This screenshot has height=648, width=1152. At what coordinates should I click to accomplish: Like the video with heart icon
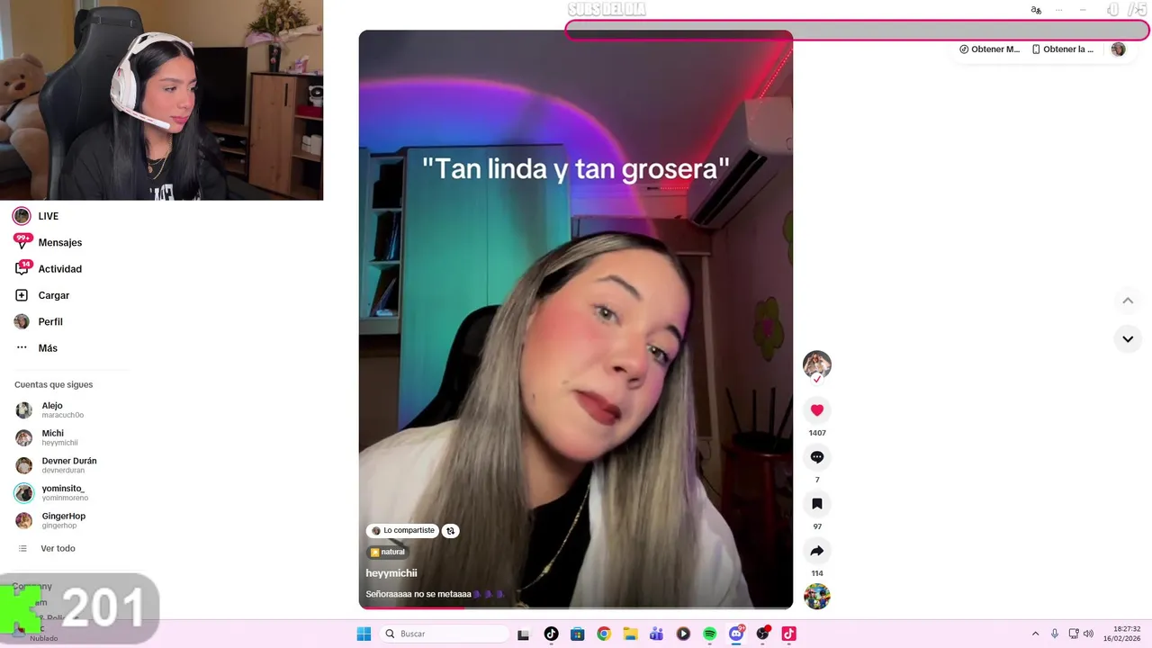817,410
